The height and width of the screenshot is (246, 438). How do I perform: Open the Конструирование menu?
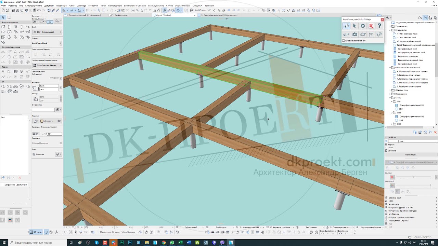(34, 5)
